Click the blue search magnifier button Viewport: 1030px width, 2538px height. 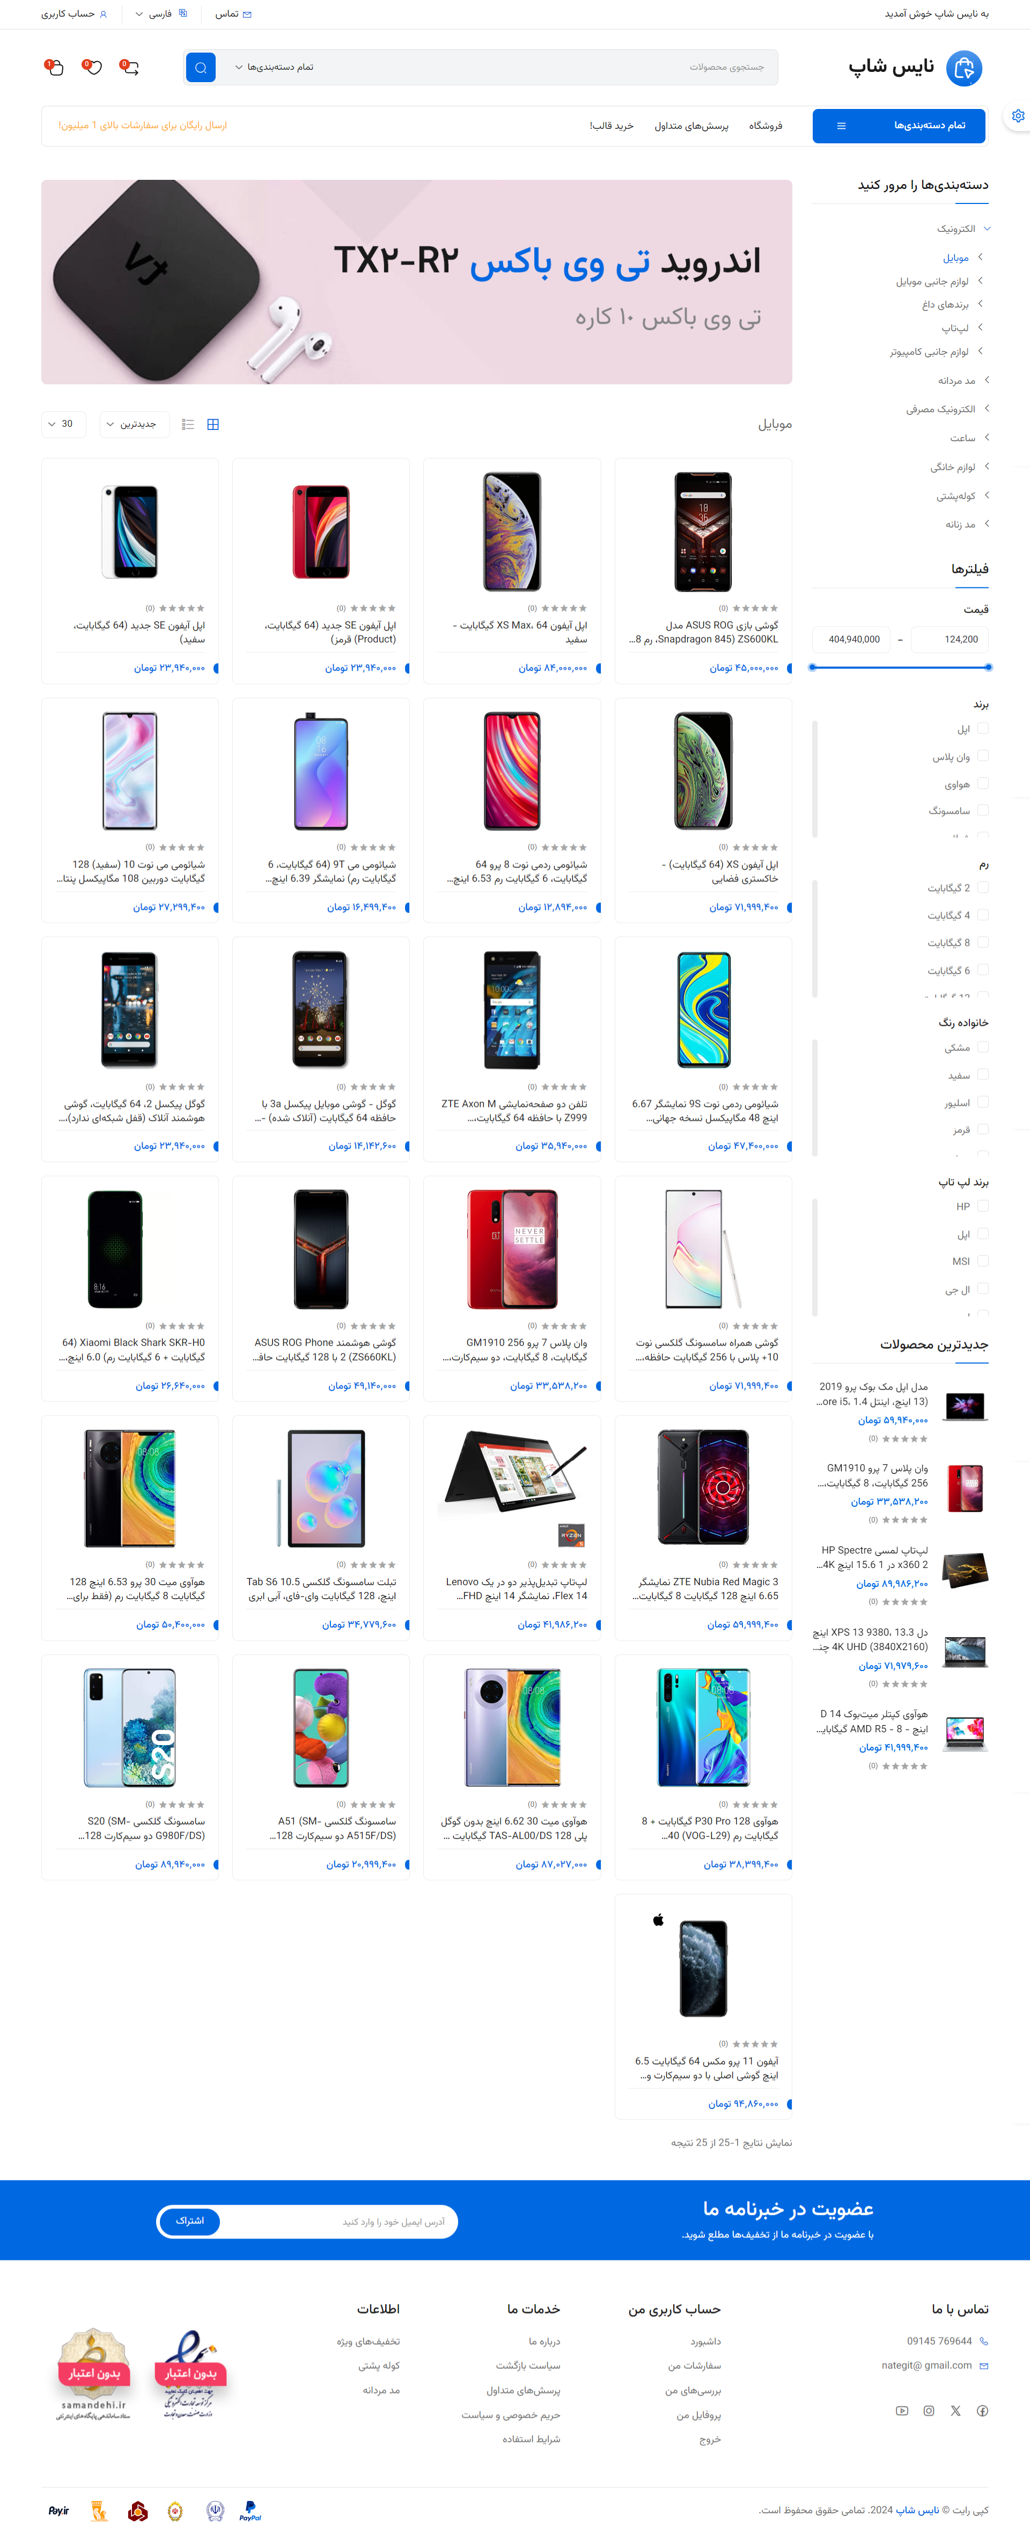tap(201, 67)
